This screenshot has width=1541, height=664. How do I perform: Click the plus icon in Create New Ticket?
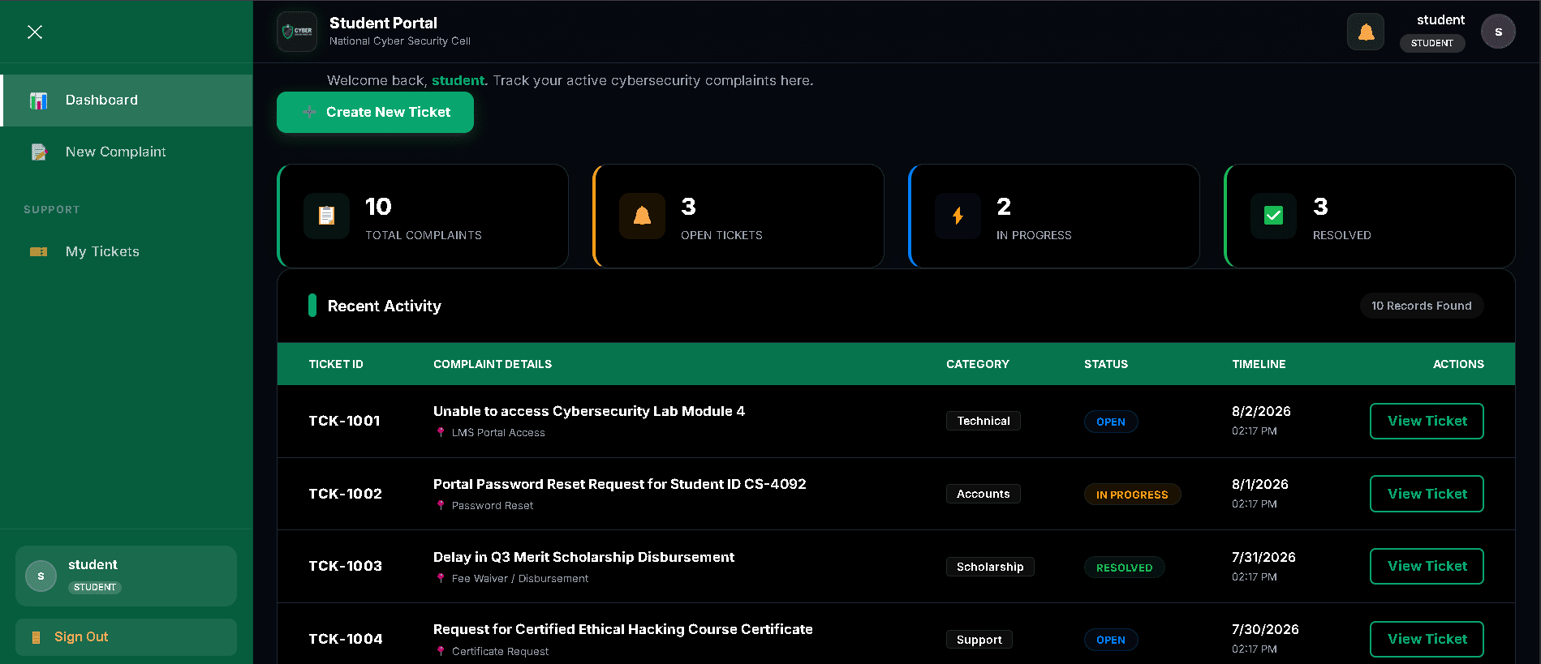[x=309, y=112]
